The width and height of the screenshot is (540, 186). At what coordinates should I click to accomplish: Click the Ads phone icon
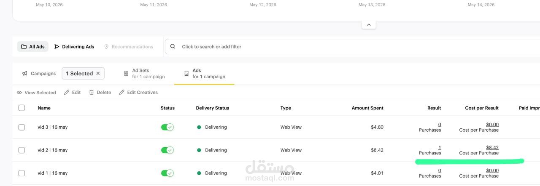(186, 74)
